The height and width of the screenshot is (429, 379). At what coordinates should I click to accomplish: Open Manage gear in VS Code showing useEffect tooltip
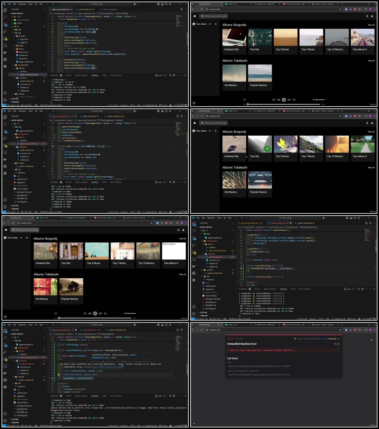click(5, 421)
